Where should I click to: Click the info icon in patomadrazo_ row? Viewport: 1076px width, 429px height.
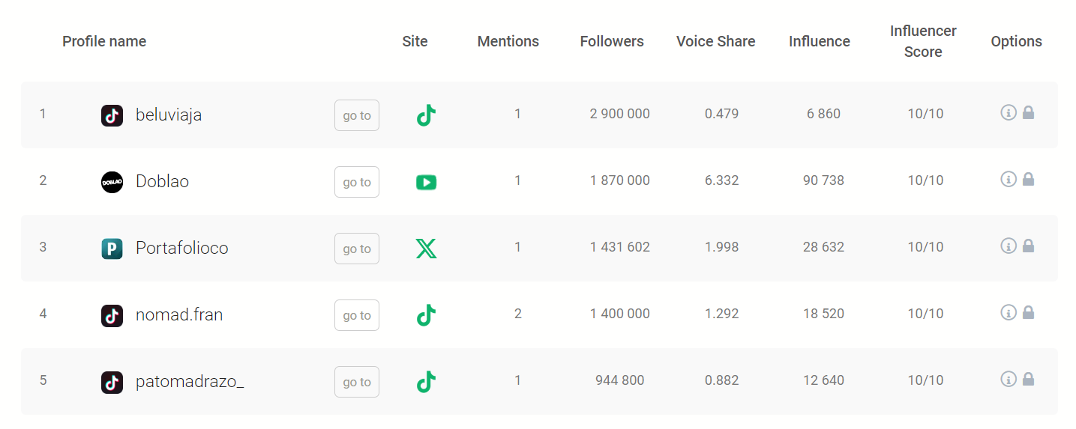[x=1009, y=379]
